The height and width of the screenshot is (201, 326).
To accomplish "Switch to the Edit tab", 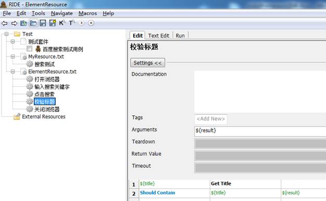I will [x=137, y=35].
